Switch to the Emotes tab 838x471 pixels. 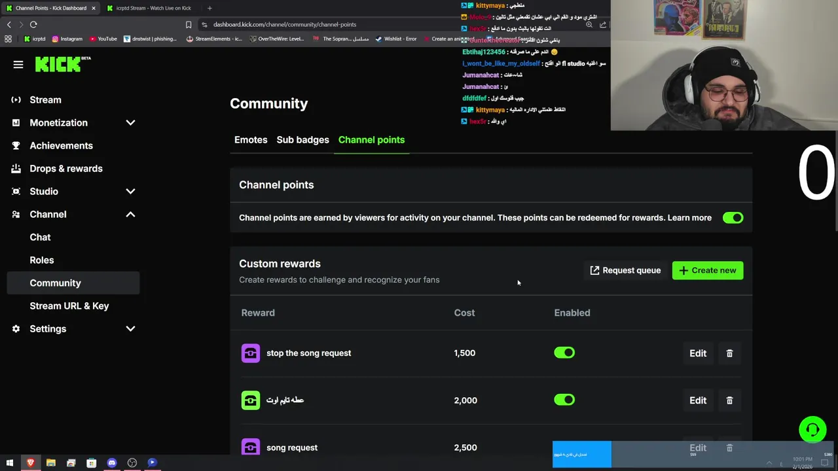(251, 140)
